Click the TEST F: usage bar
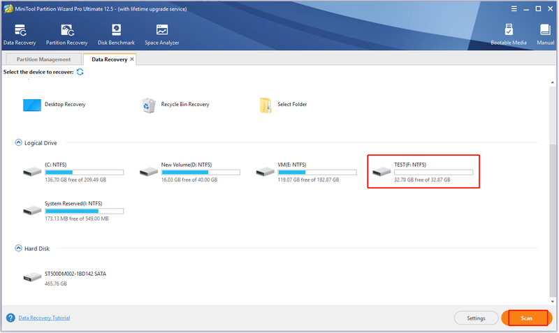The width and height of the screenshot is (559, 333). click(x=433, y=172)
